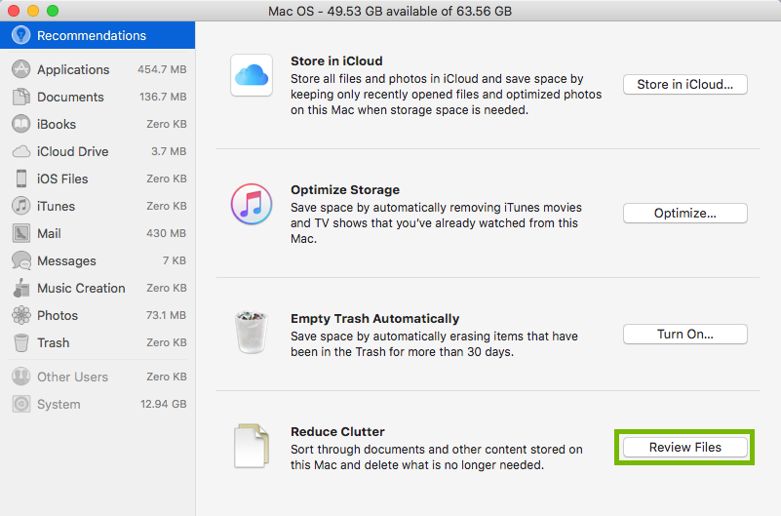The height and width of the screenshot is (516, 781).
Task: Click the Store in iCloud heading
Action: pos(336,60)
